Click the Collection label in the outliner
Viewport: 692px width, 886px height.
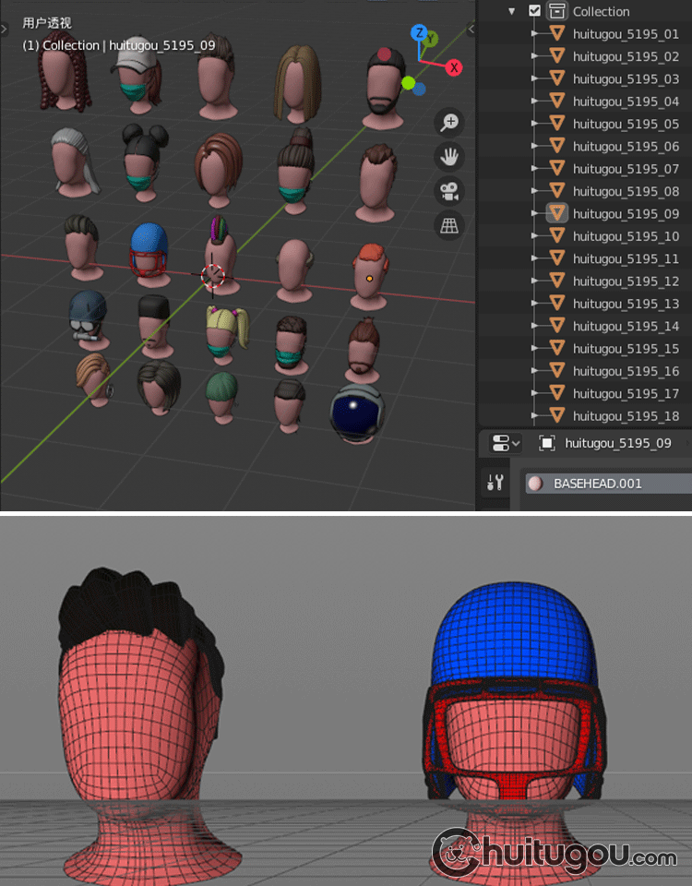(x=601, y=11)
